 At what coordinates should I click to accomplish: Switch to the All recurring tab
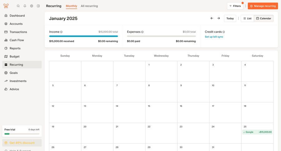pos(89,6)
